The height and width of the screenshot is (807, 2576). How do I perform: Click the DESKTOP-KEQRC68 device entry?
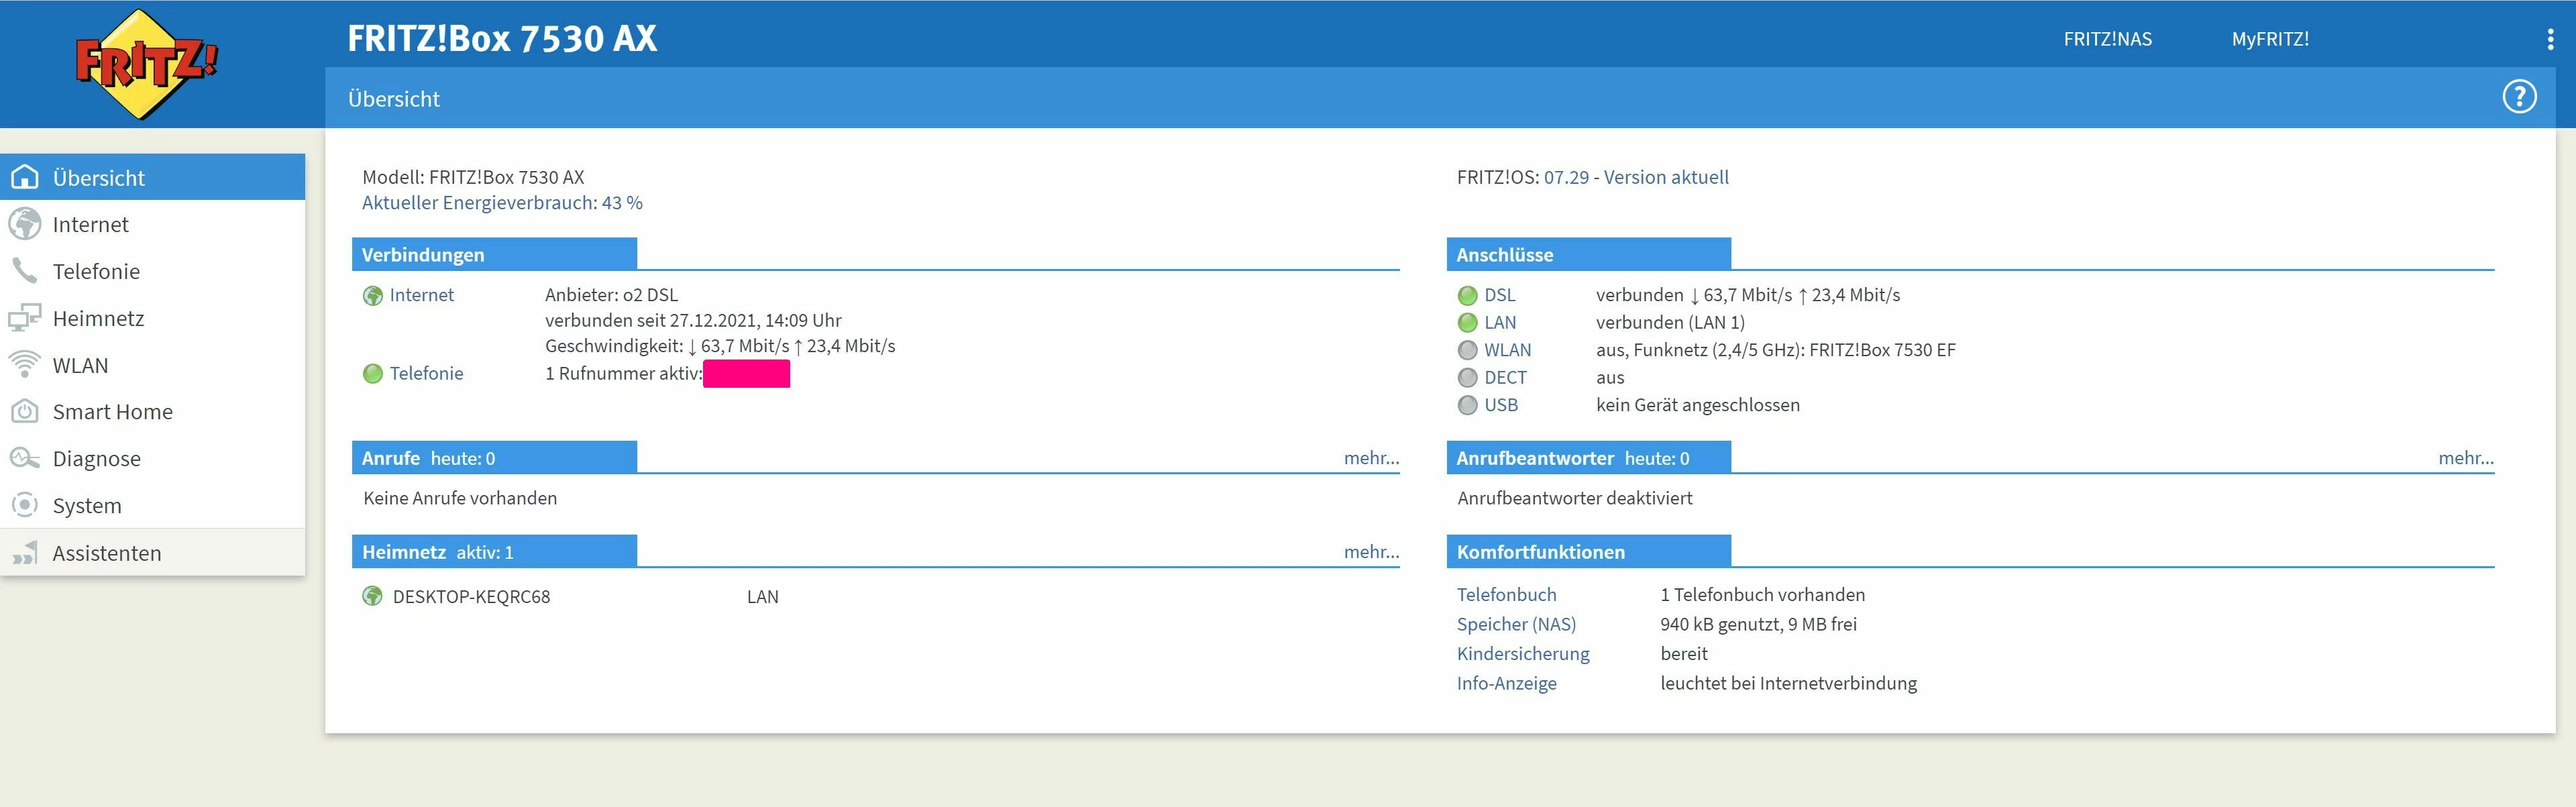pos(471,597)
